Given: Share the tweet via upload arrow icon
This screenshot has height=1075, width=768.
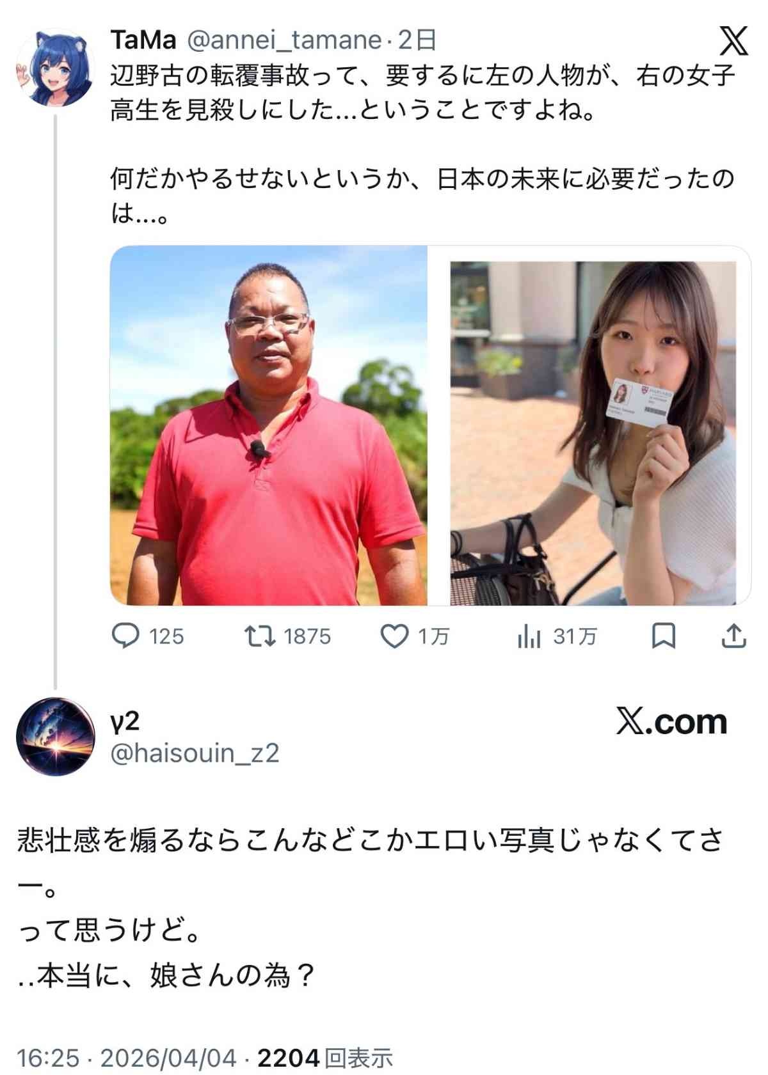Looking at the screenshot, I should [x=734, y=636].
